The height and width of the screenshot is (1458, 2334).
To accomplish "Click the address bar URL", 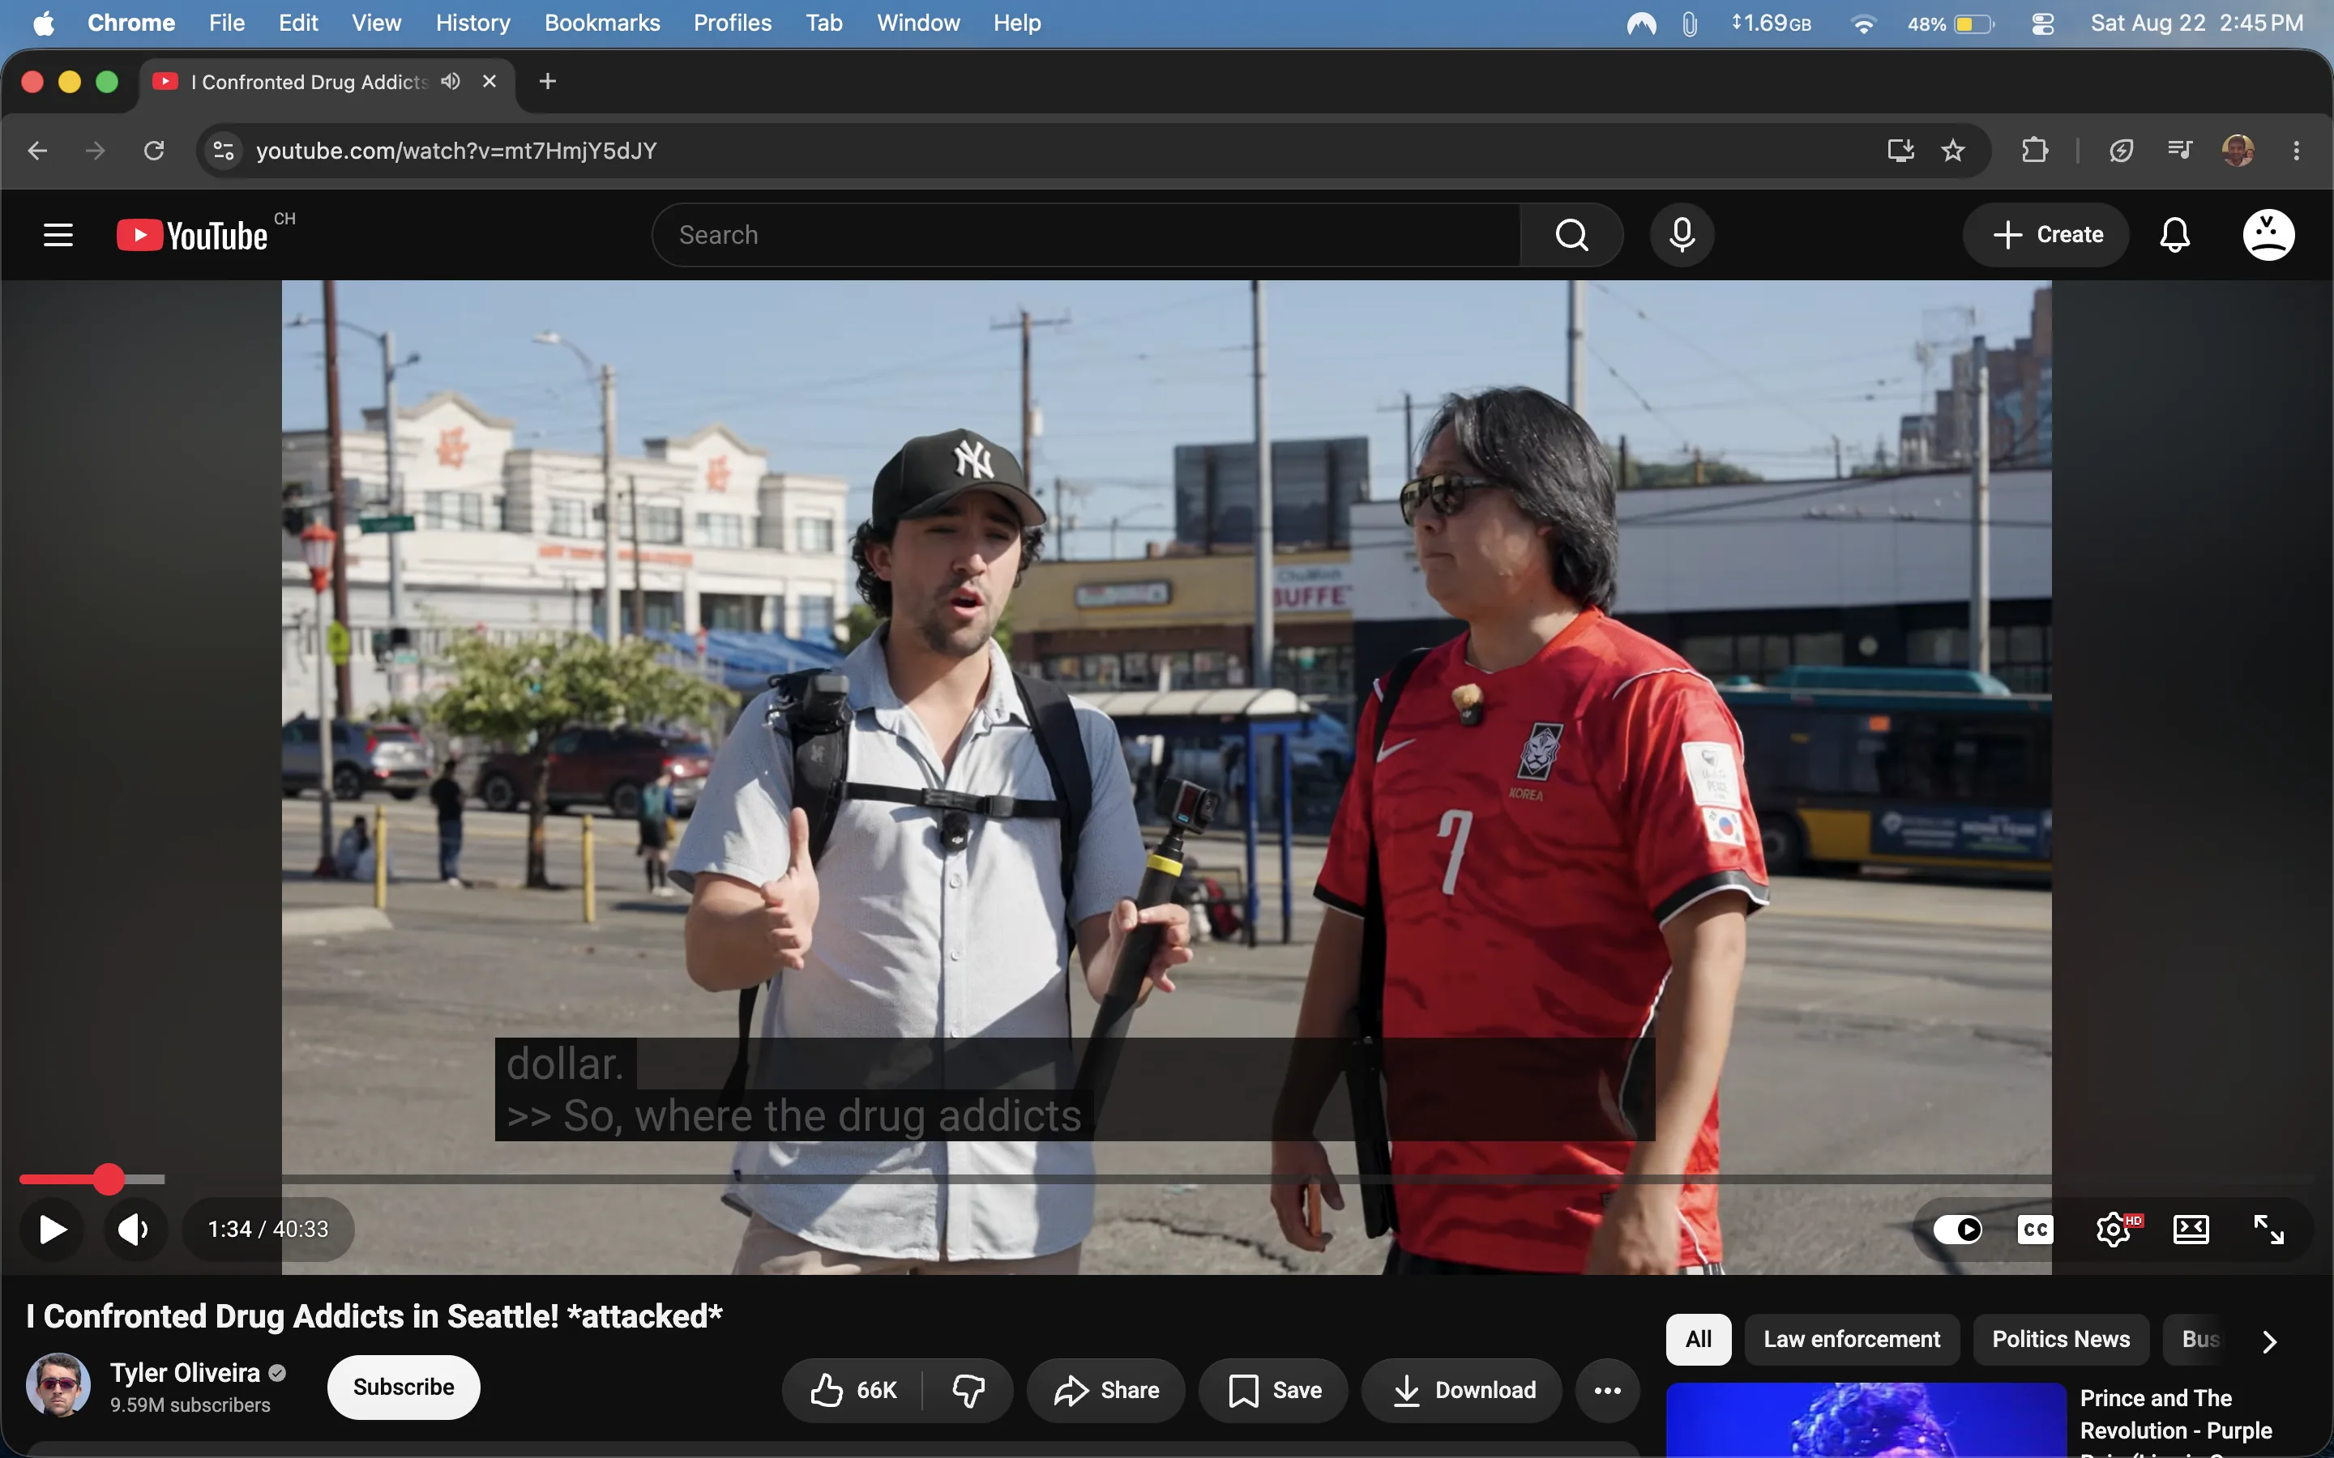I will (x=456, y=151).
